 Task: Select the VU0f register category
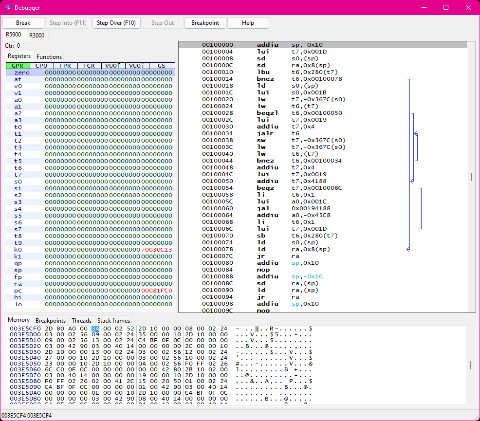tap(113, 66)
